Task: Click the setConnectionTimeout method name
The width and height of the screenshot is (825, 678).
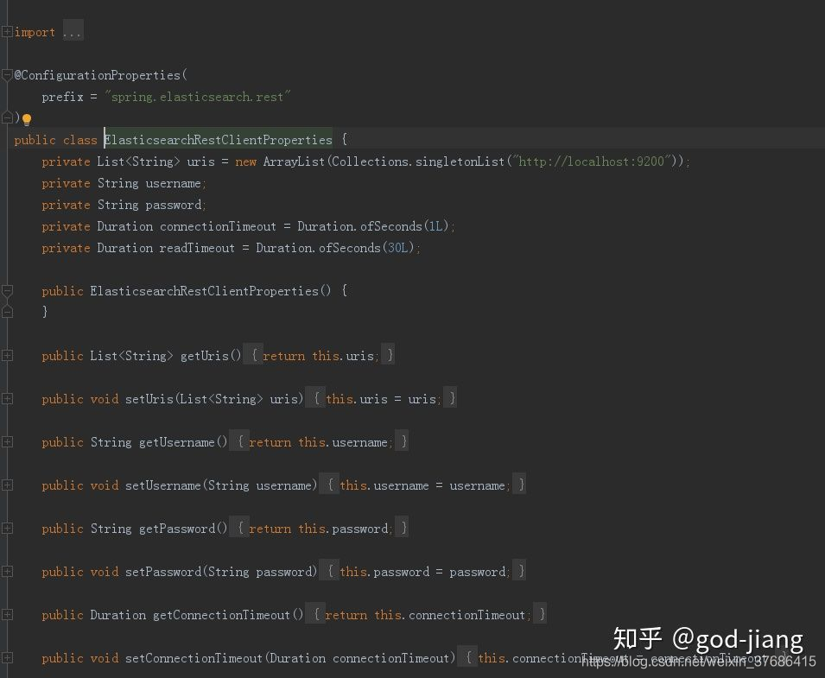Action: coord(194,658)
